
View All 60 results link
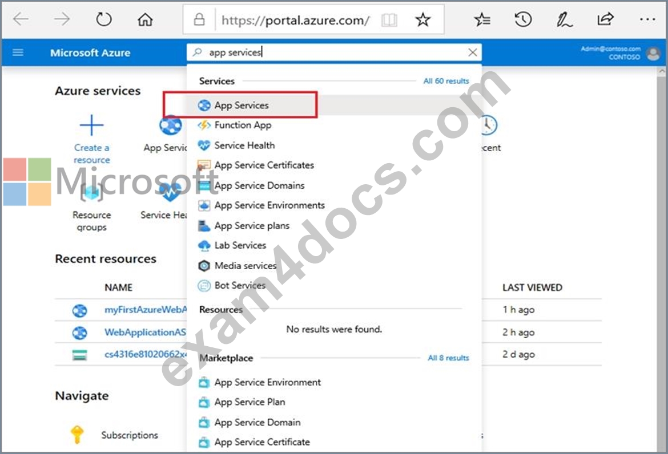[x=446, y=81]
